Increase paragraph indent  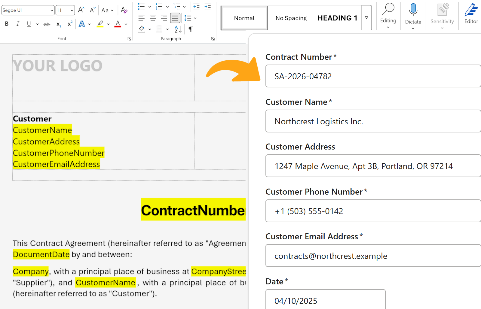[208, 7]
